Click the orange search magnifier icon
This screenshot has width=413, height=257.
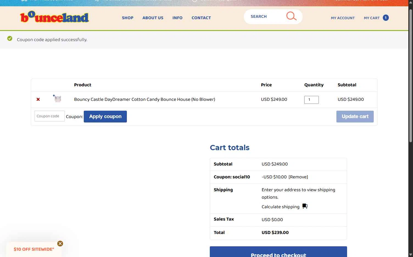pos(291,16)
